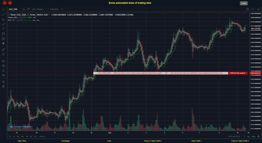Select the ruler measure tool
The image size is (262, 143).
coord(3,50)
